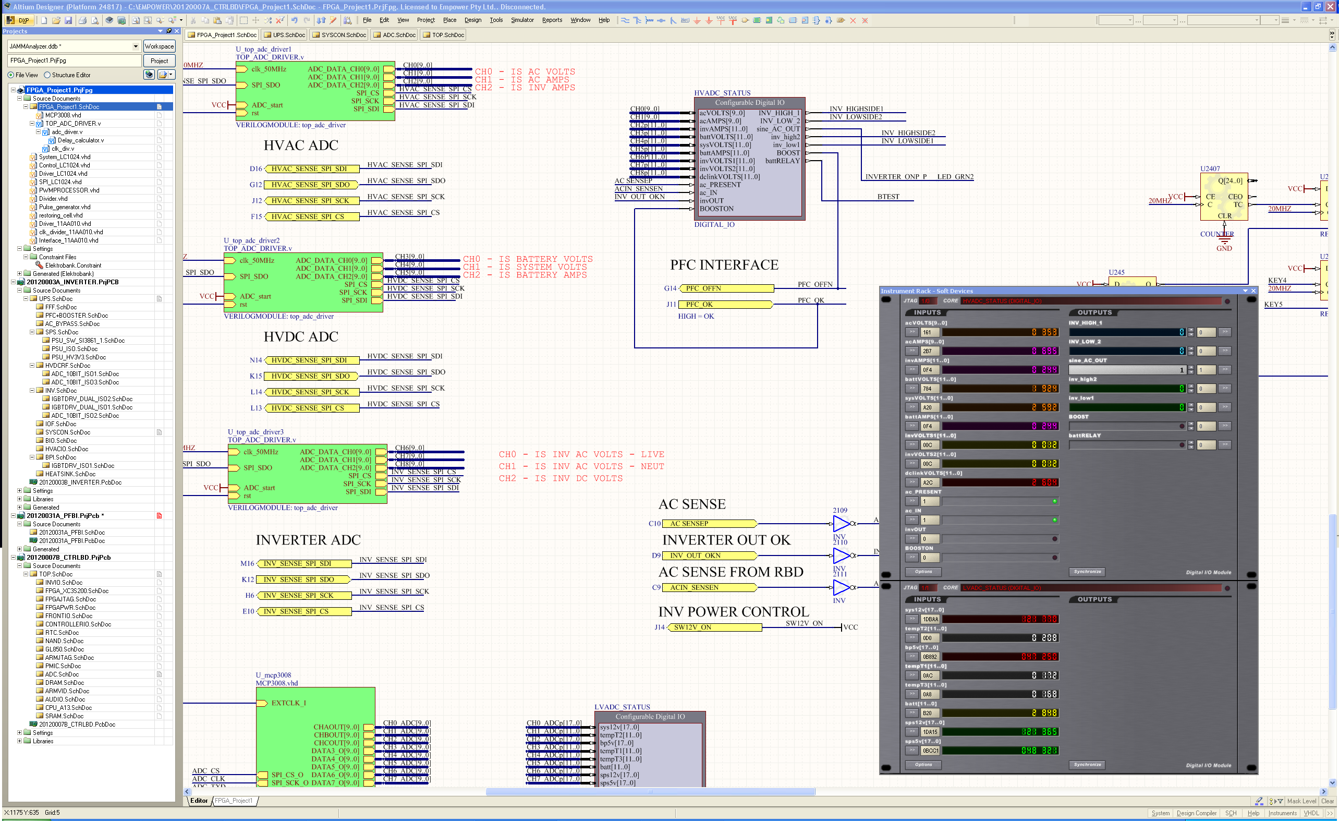This screenshot has width=1339, height=821.
Task: Select the Place Sheet Symbol tool
Action: 757,20
